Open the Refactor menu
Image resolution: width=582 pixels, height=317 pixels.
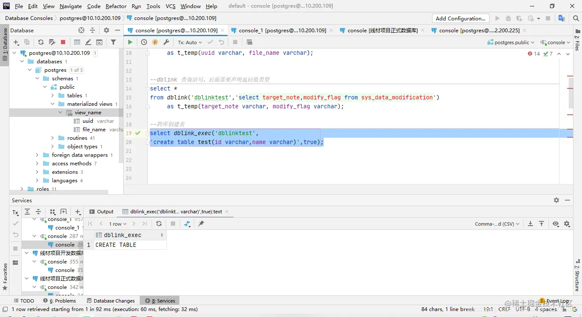click(116, 6)
